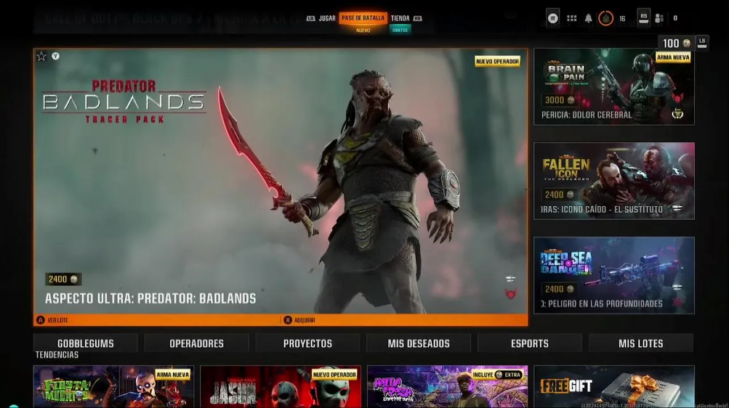Click the Incluye Extra badge on Hella Fresh
This screenshot has height=408, width=729.
pyautogui.click(x=497, y=375)
